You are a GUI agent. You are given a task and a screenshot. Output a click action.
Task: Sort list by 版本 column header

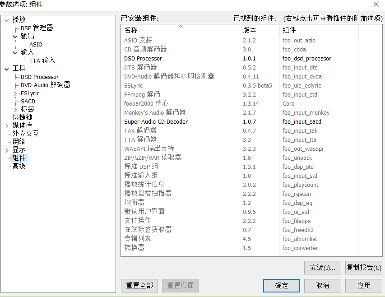(249, 30)
